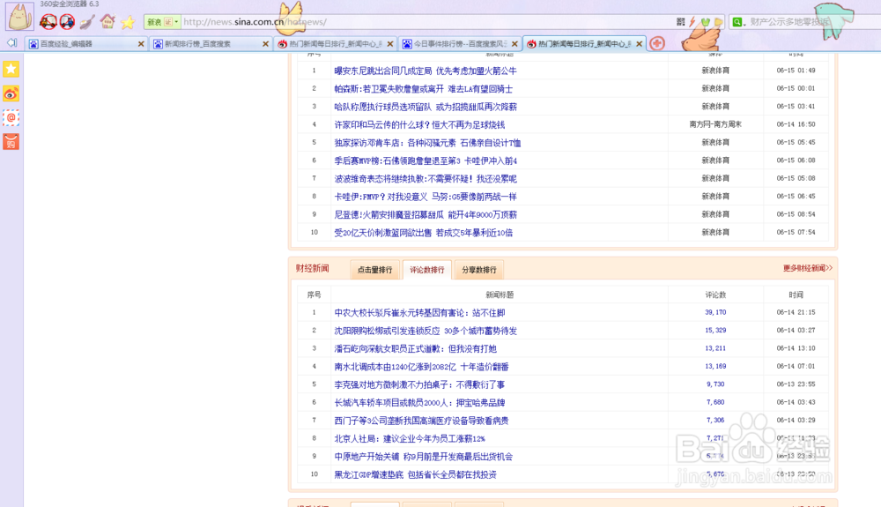Open 尼登德!火箭安排魔登招募甜瓜 headline
Screen dimensions: 881x507
point(426,215)
